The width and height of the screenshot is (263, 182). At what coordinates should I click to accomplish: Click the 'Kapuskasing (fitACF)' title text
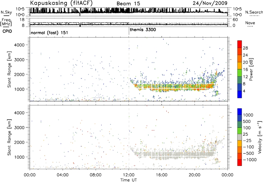tap(61, 3)
